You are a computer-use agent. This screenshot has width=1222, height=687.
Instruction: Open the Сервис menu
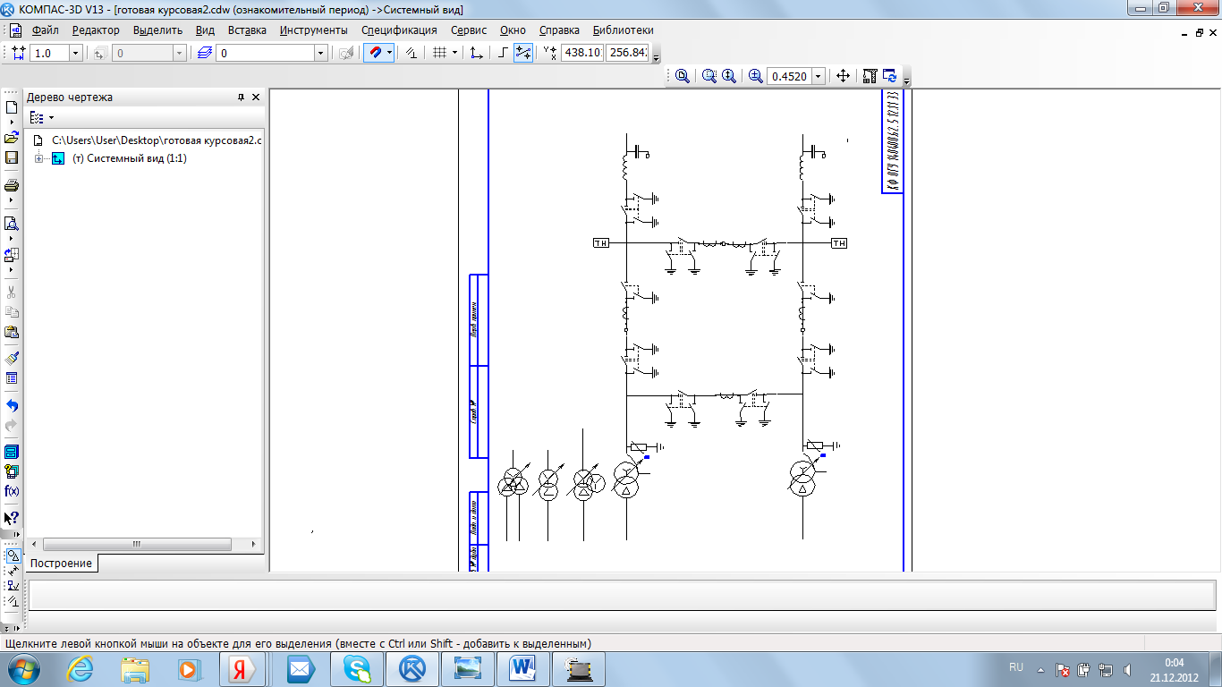coord(469,30)
